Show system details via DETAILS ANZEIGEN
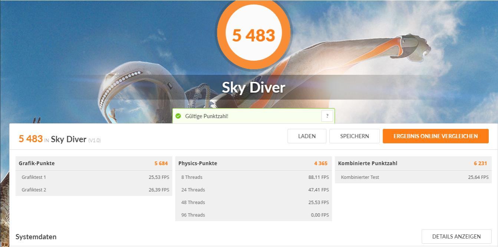The height and width of the screenshot is (247, 498). pyautogui.click(x=456, y=236)
